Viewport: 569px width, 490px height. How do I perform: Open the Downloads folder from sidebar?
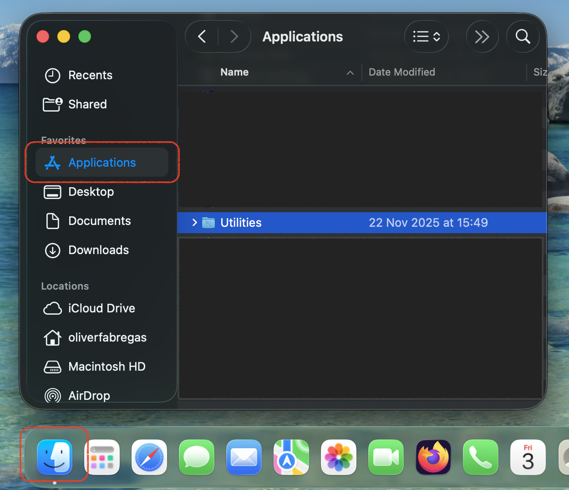point(98,250)
